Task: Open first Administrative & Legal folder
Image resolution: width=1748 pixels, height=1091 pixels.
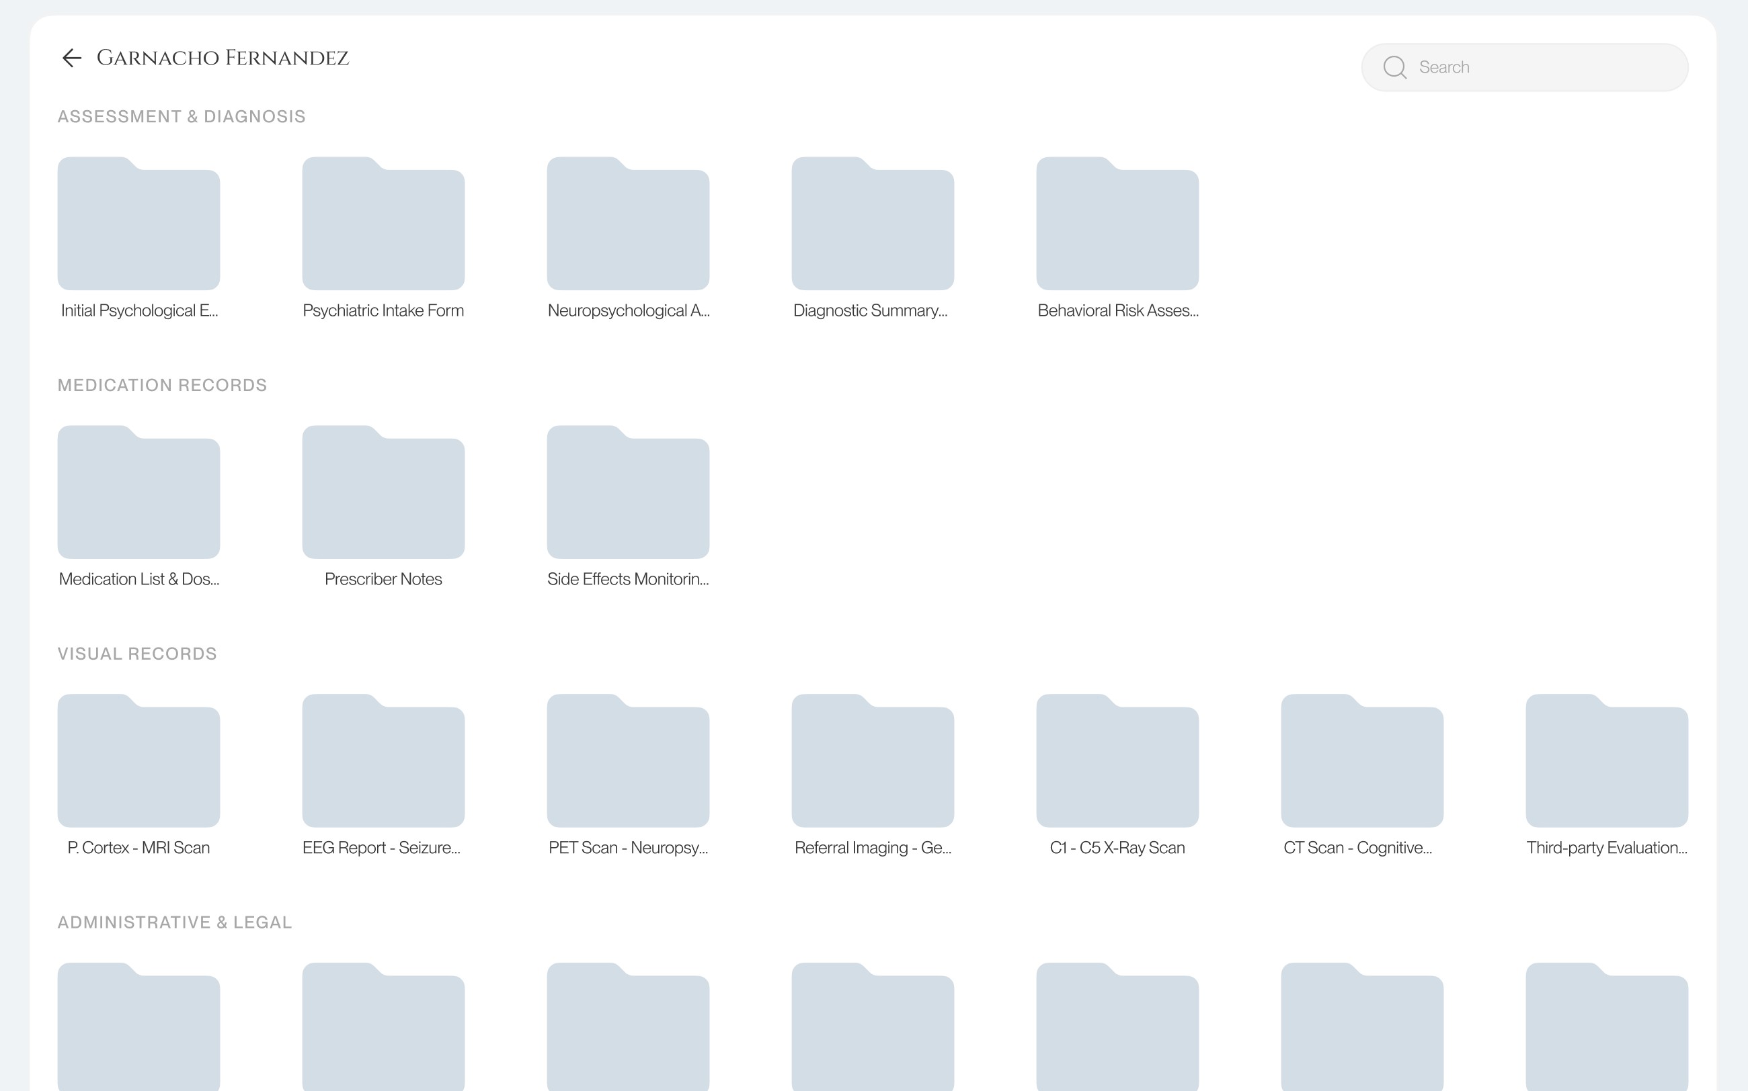Action: (x=138, y=1029)
